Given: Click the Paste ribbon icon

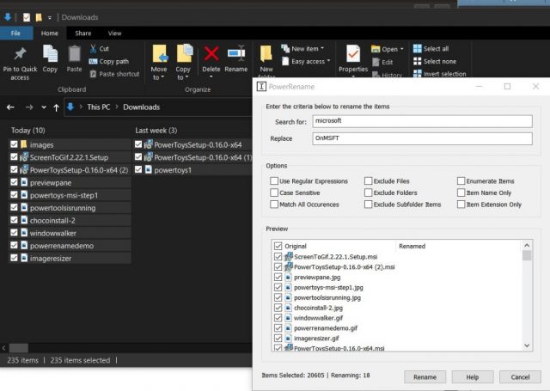Looking at the screenshot, I should [74, 54].
